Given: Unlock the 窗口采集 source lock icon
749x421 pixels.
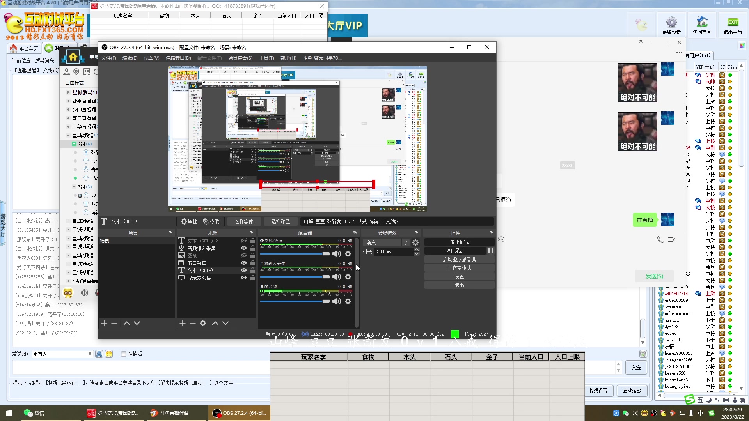Looking at the screenshot, I should 253,263.
